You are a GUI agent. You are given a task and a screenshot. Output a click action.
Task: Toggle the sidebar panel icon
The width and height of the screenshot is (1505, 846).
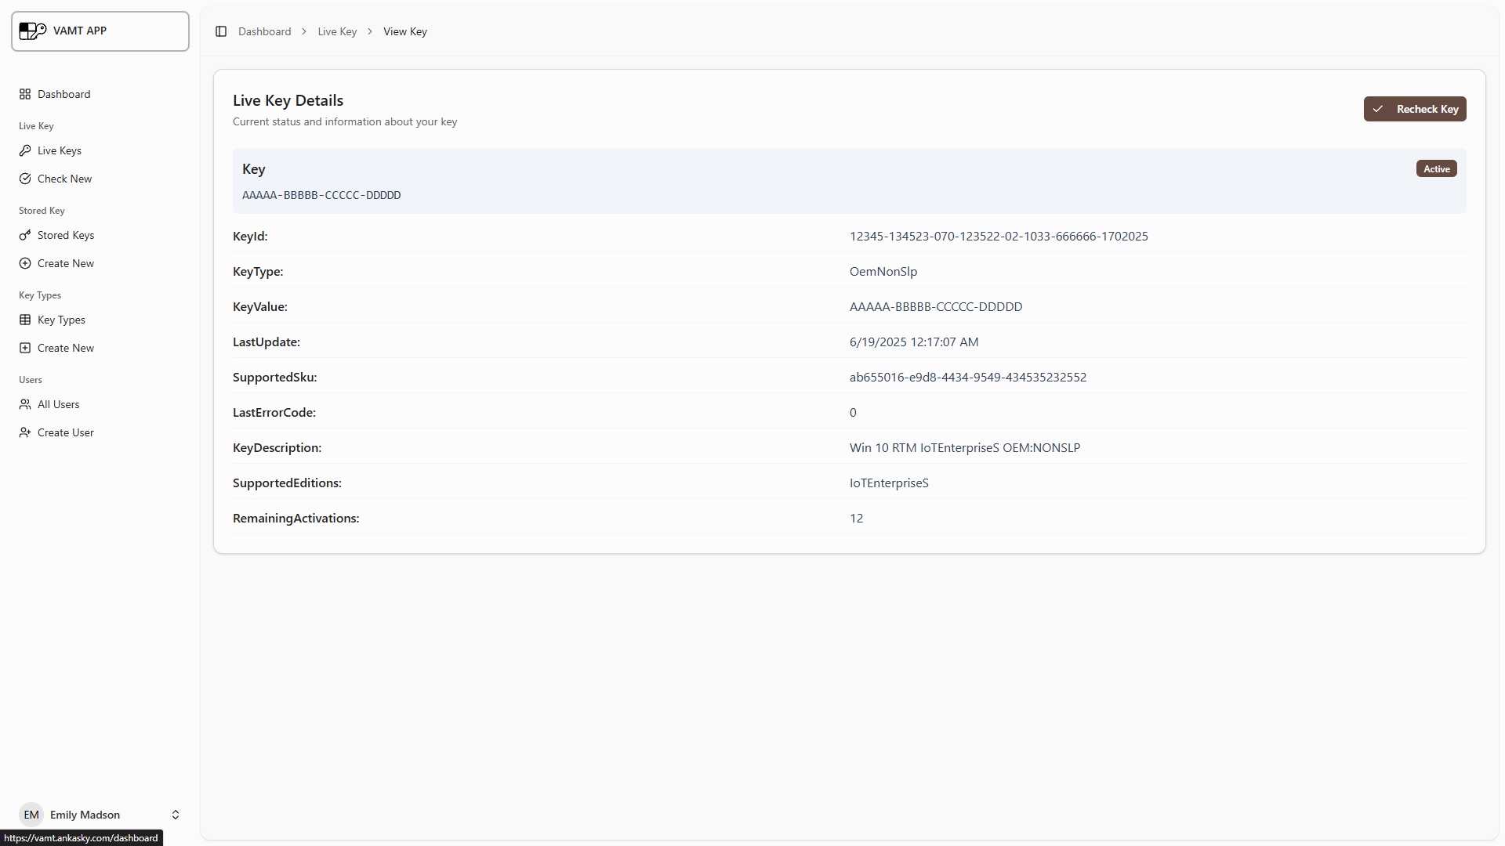coord(221,31)
